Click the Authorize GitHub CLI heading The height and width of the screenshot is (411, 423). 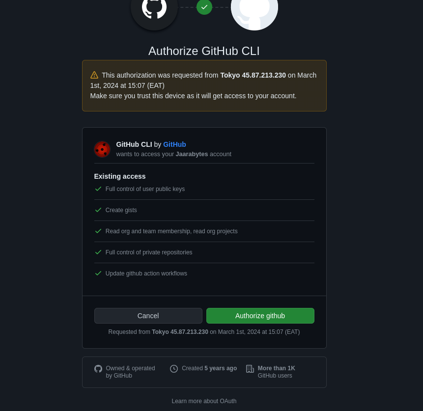204,51
